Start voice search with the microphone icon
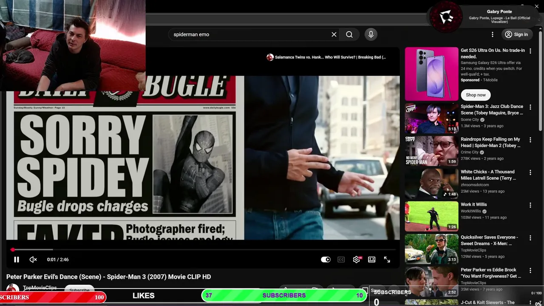This screenshot has width=544, height=306. [371, 34]
